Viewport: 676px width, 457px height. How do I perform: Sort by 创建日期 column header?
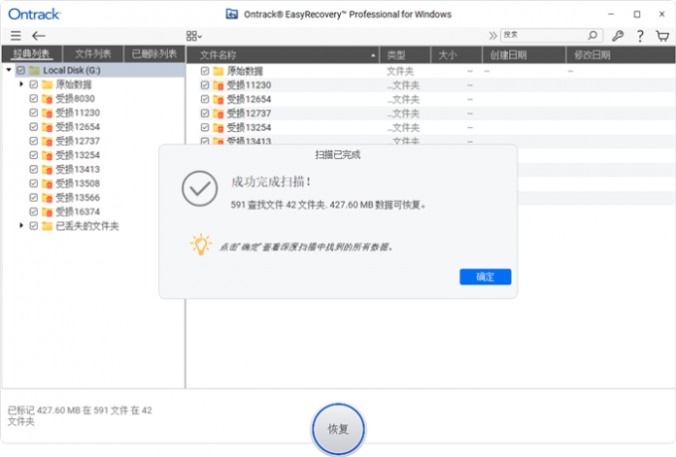pyautogui.click(x=524, y=55)
